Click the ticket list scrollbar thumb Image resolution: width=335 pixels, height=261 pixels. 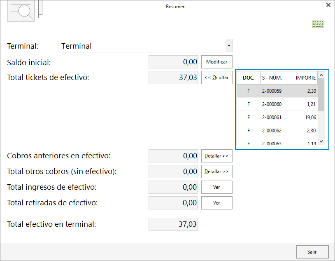pyautogui.click(x=321, y=95)
